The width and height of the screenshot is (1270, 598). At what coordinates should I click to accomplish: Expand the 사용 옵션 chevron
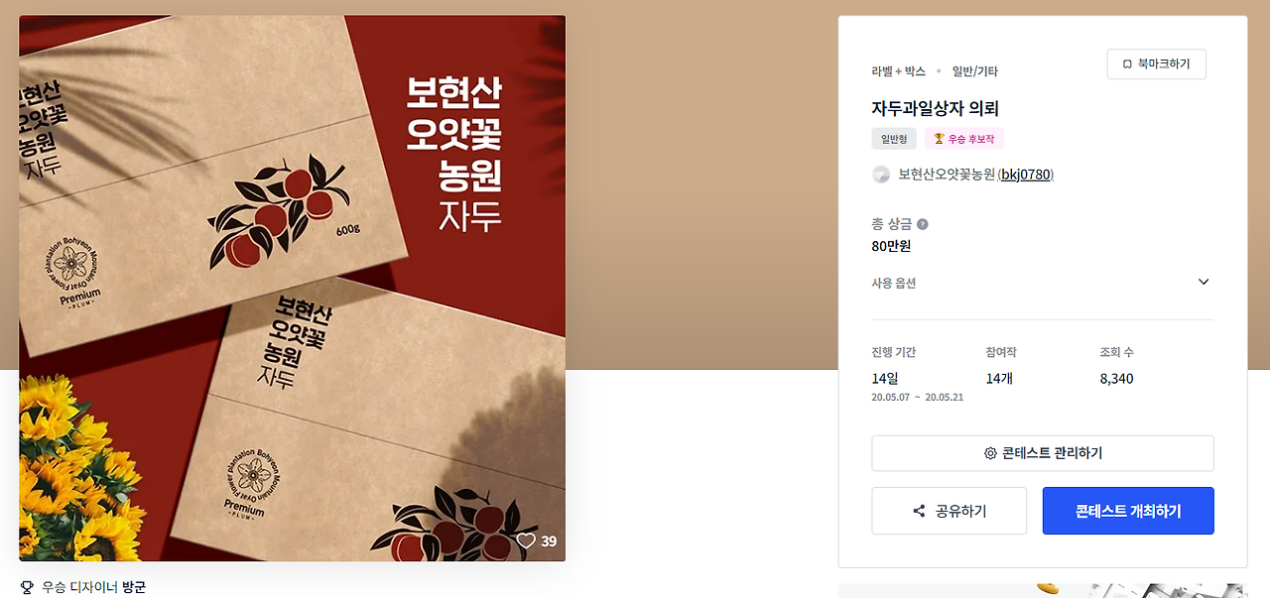pyautogui.click(x=1204, y=282)
